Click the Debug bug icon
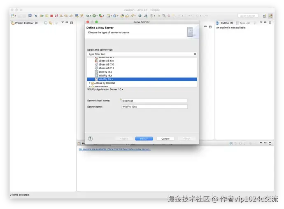284x209 pixels. [x=88, y=16]
